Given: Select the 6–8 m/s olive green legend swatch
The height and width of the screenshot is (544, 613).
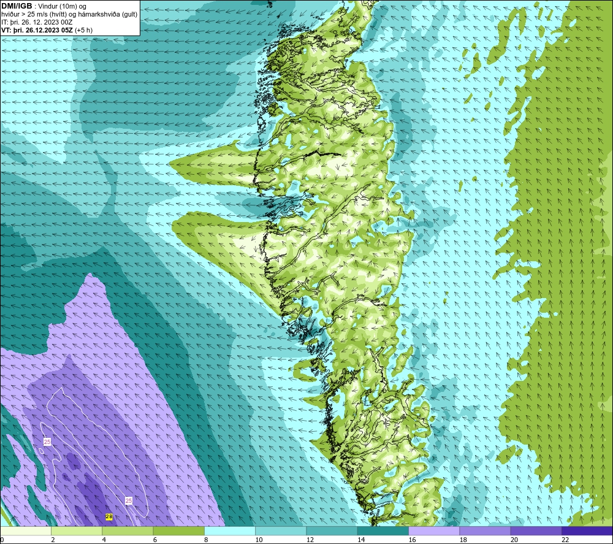Looking at the screenshot, I should pyautogui.click(x=178, y=531).
